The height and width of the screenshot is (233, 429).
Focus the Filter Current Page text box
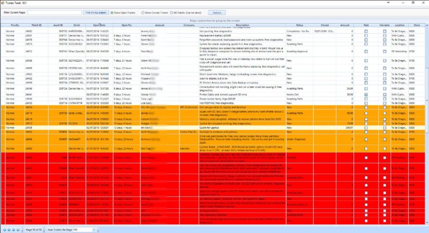(x=55, y=12)
